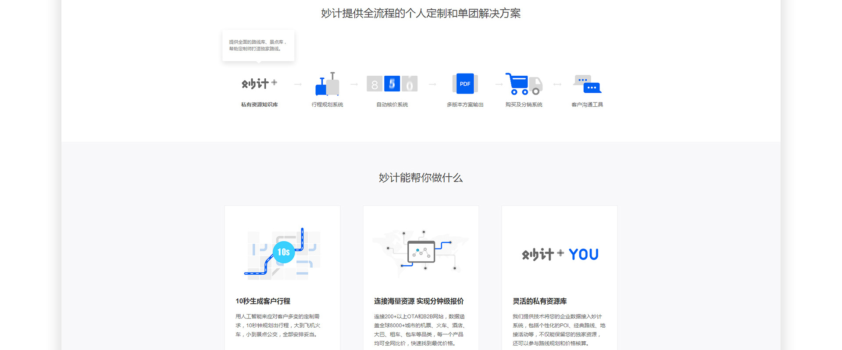Click the 购买及分销系统 label
The image size is (842, 350).
pyautogui.click(x=524, y=105)
